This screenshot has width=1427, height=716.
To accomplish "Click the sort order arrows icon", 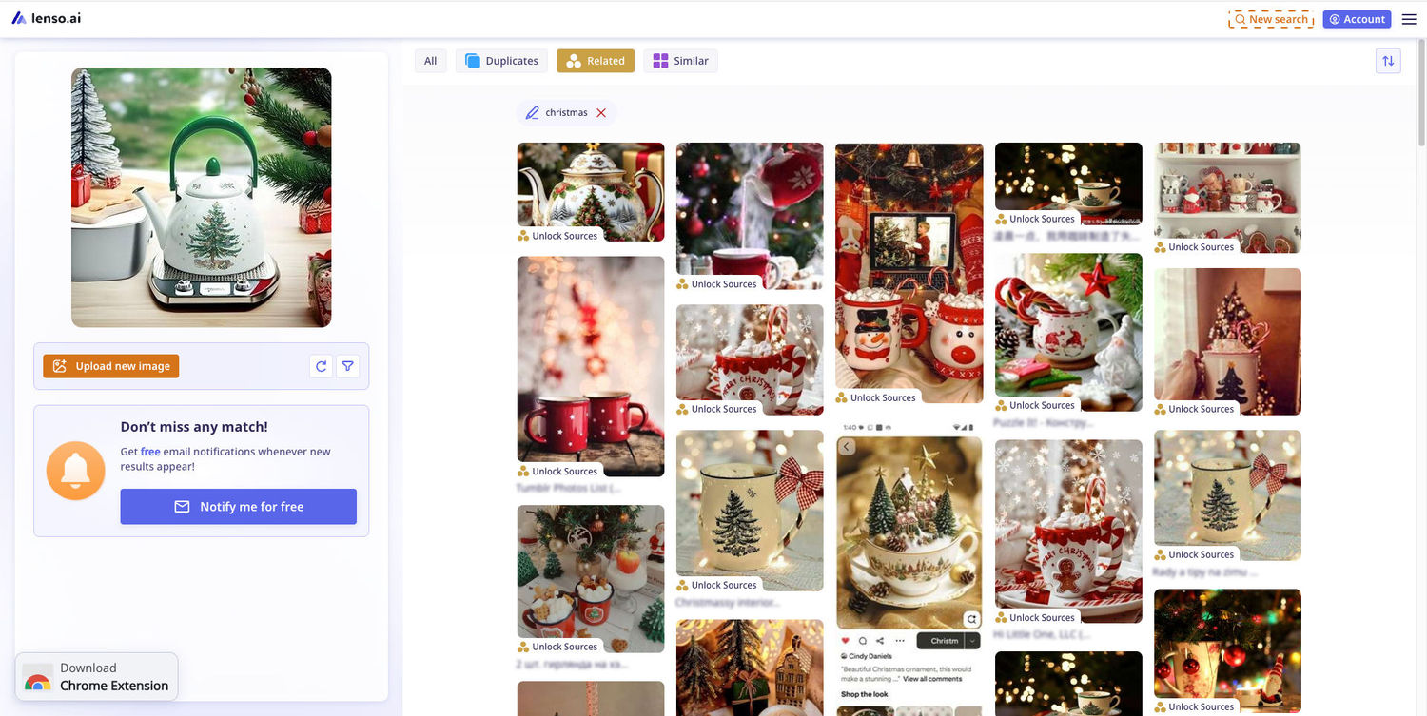I will (1388, 61).
